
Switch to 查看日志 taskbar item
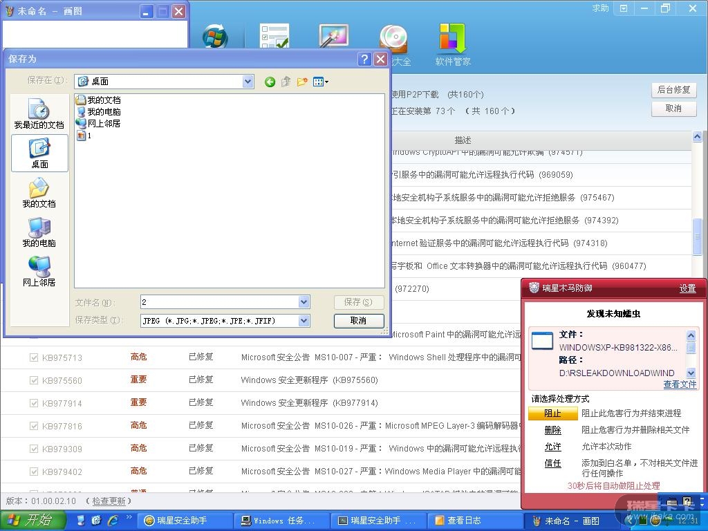click(x=474, y=521)
